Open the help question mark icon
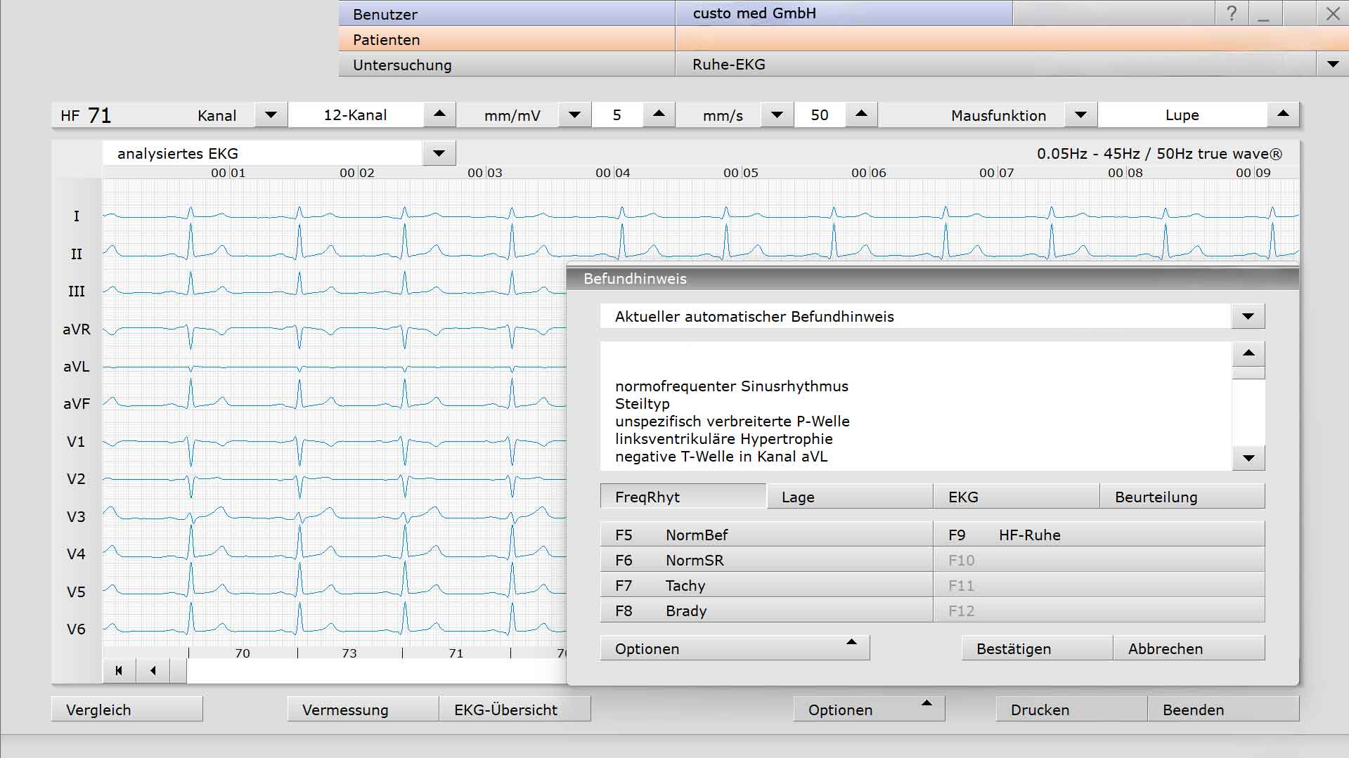This screenshot has height=758, width=1349. coord(1232,13)
